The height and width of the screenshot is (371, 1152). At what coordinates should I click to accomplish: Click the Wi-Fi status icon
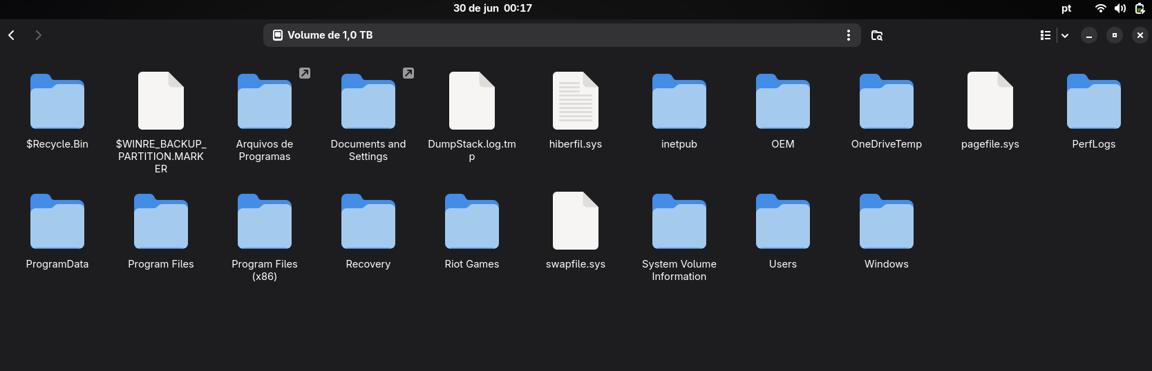[1101, 8]
